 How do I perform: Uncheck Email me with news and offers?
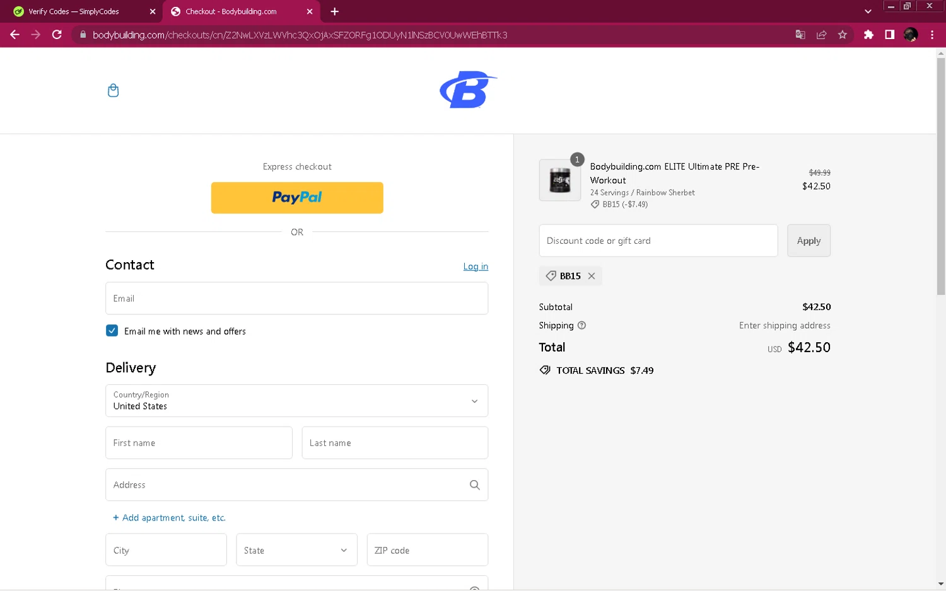[x=112, y=331]
